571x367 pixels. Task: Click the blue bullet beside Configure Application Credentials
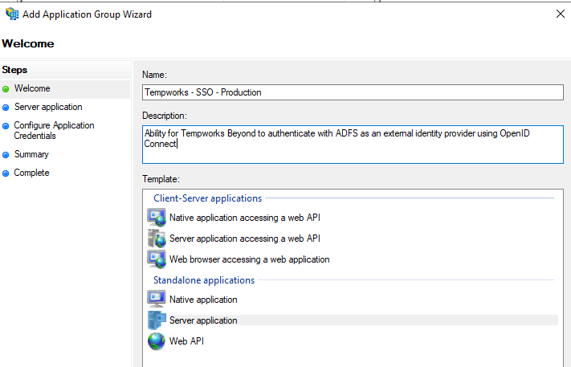(x=6, y=126)
